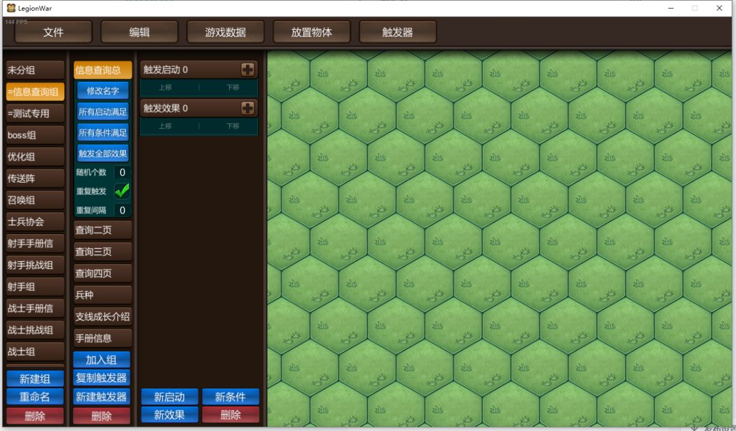Click 上移 under 触发启动
The height and width of the screenshot is (431, 736).
pyautogui.click(x=165, y=87)
